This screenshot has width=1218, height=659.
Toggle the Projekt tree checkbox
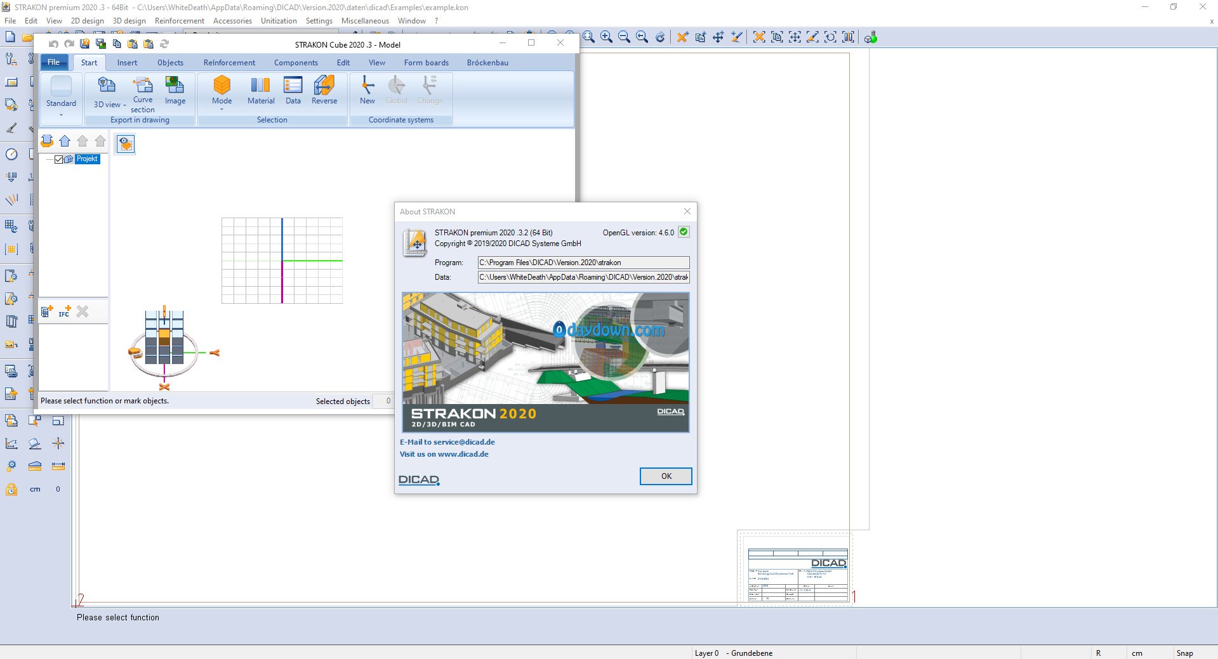click(x=59, y=159)
